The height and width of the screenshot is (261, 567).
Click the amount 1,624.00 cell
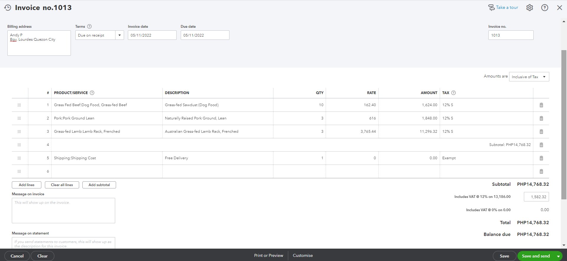[409, 105]
